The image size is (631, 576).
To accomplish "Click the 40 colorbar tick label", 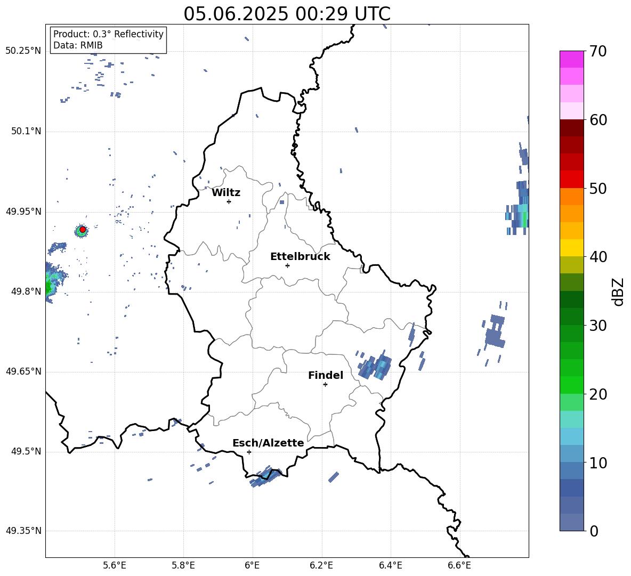I will coord(598,257).
